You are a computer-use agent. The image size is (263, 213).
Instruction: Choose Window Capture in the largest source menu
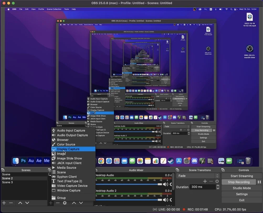(x=73, y=190)
